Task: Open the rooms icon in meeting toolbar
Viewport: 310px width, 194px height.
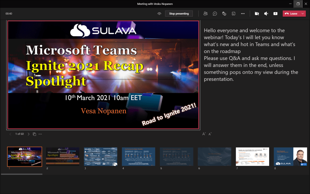Action: pos(233,14)
